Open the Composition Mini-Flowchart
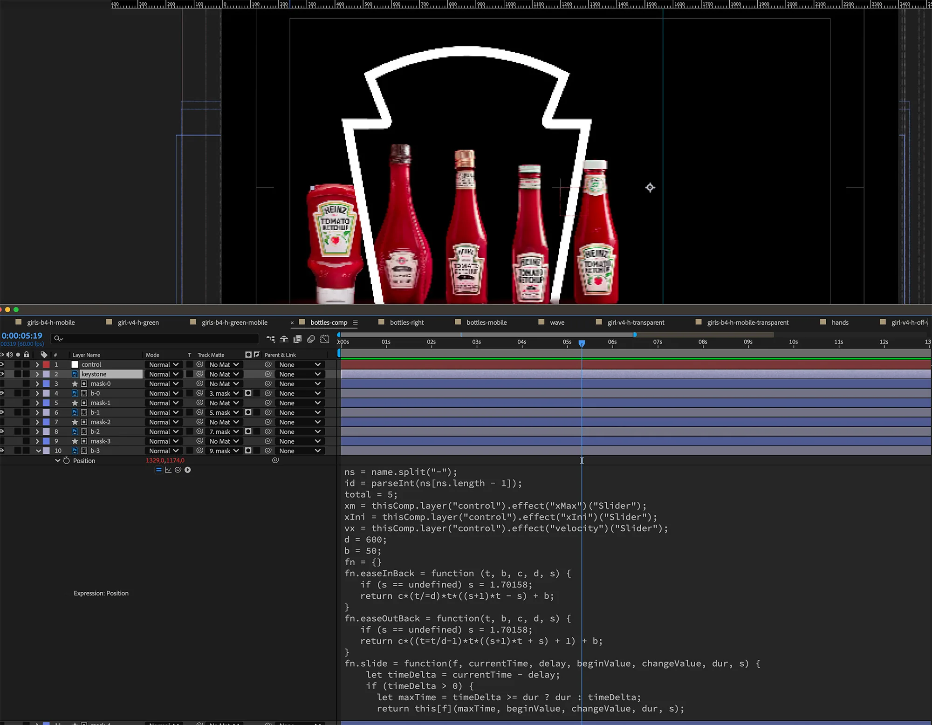The height and width of the screenshot is (725, 932). coord(270,339)
